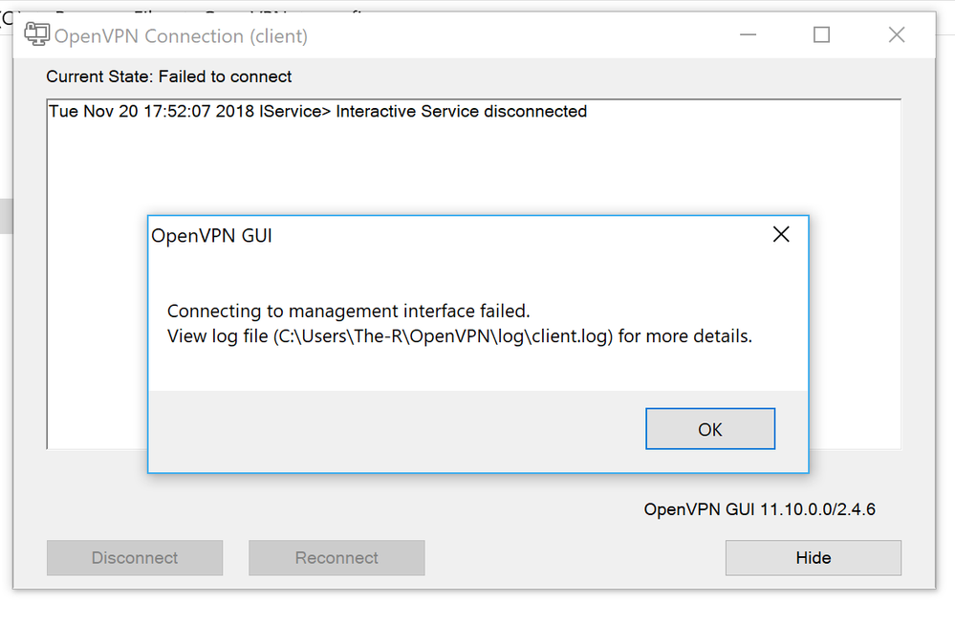
Task: Click the client.log file path text
Action: tap(443, 336)
